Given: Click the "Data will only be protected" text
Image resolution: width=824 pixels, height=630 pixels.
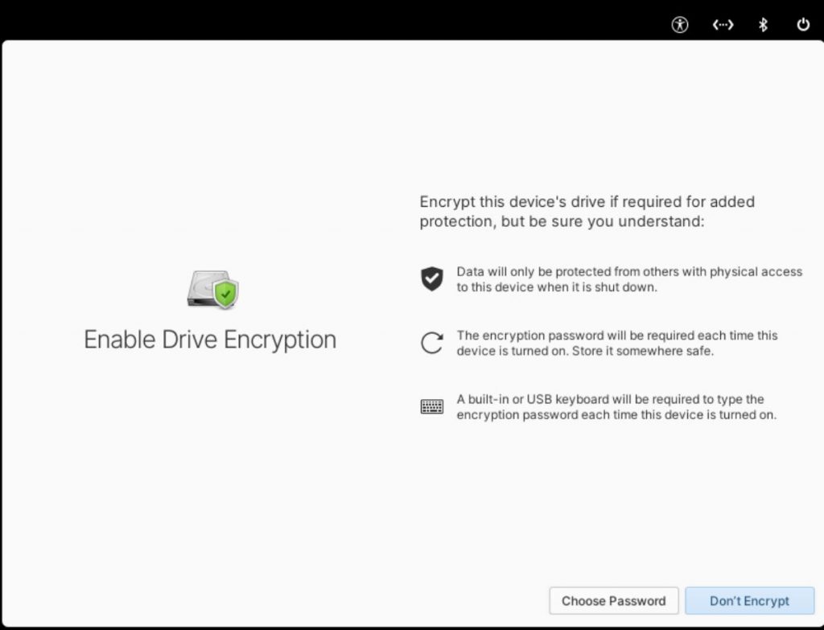Looking at the screenshot, I should coord(629,272).
